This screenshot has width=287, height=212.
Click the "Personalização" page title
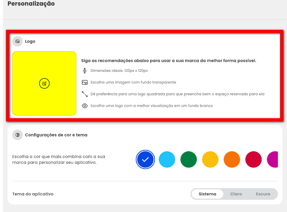31,4
